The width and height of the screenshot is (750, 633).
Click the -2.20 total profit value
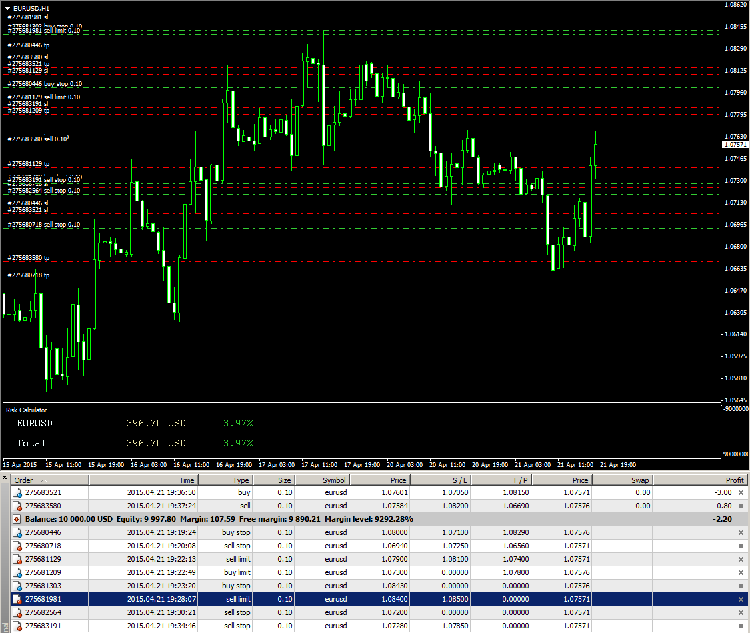(722, 519)
